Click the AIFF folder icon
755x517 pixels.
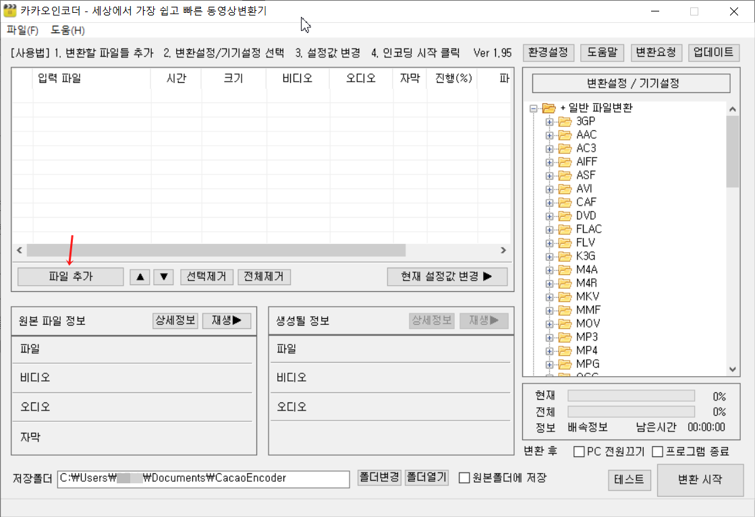(x=565, y=162)
